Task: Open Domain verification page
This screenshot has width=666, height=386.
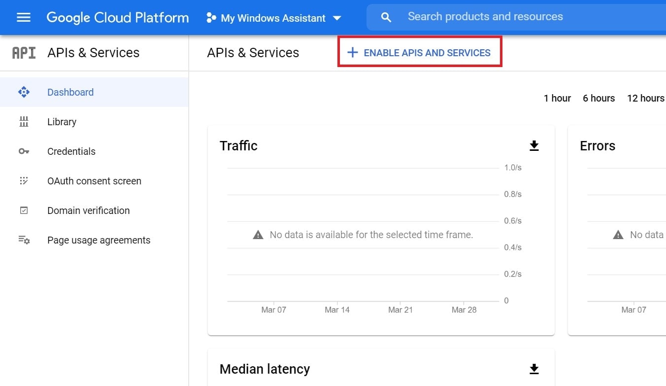Action: click(x=94, y=211)
